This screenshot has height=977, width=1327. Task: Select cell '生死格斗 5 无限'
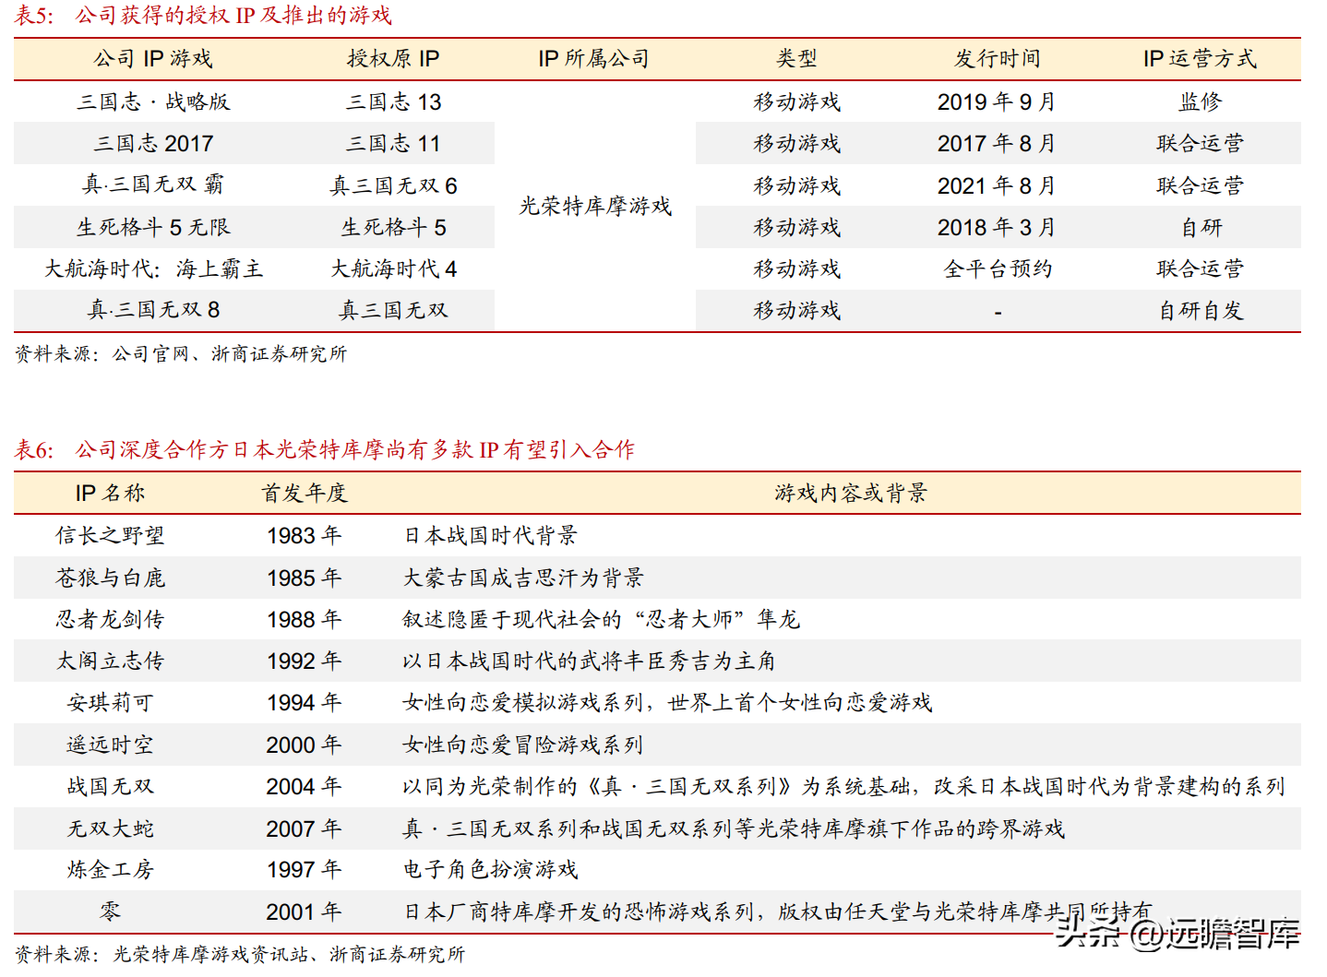(153, 227)
